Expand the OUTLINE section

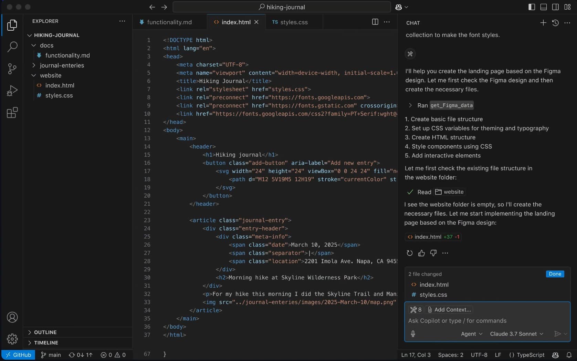[x=45, y=332]
